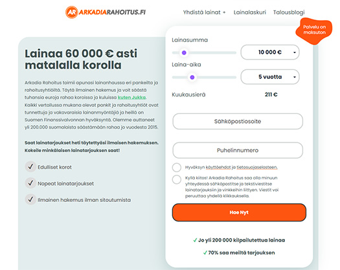Click the green check before 70% saa
The image size is (340, 270).
click(x=205, y=253)
